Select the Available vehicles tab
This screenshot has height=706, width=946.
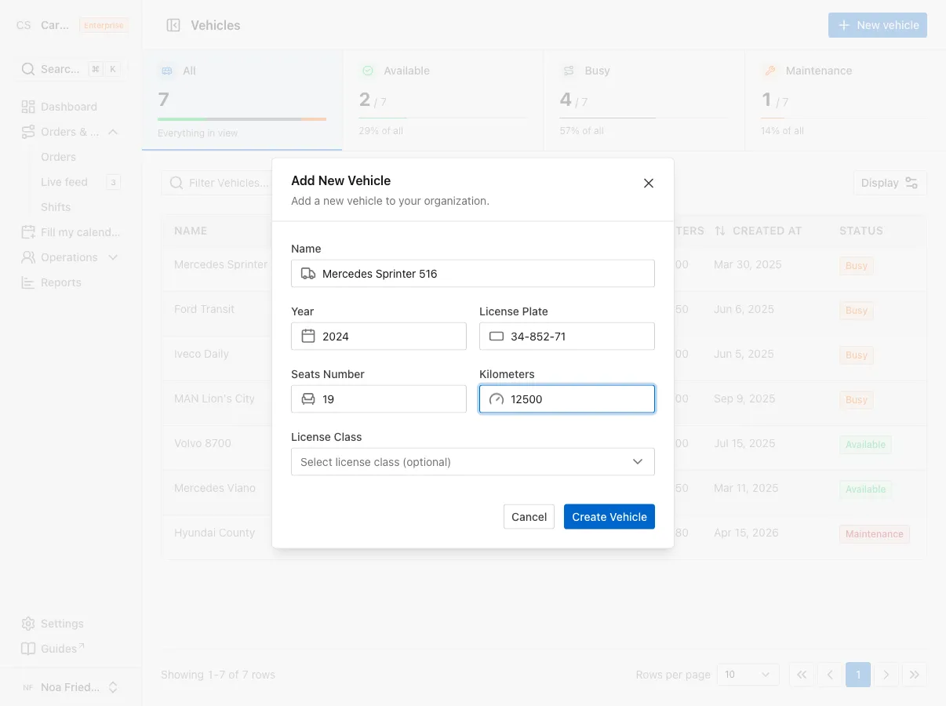(x=443, y=100)
